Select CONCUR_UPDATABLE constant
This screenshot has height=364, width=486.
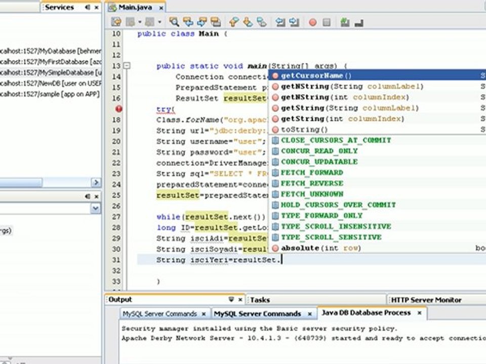tap(377, 162)
